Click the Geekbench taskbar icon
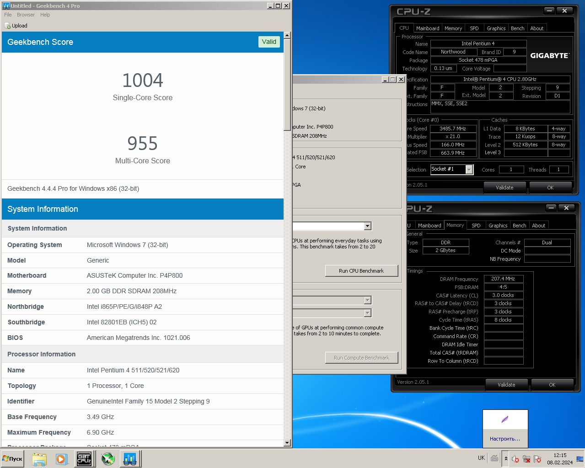This screenshot has height=468, width=585. coord(130,459)
